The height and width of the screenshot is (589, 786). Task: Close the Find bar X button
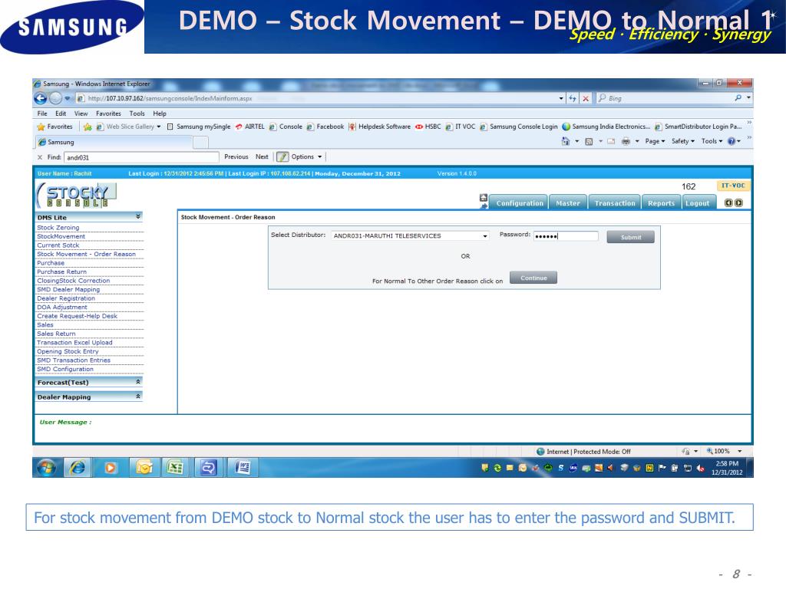click(x=40, y=157)
